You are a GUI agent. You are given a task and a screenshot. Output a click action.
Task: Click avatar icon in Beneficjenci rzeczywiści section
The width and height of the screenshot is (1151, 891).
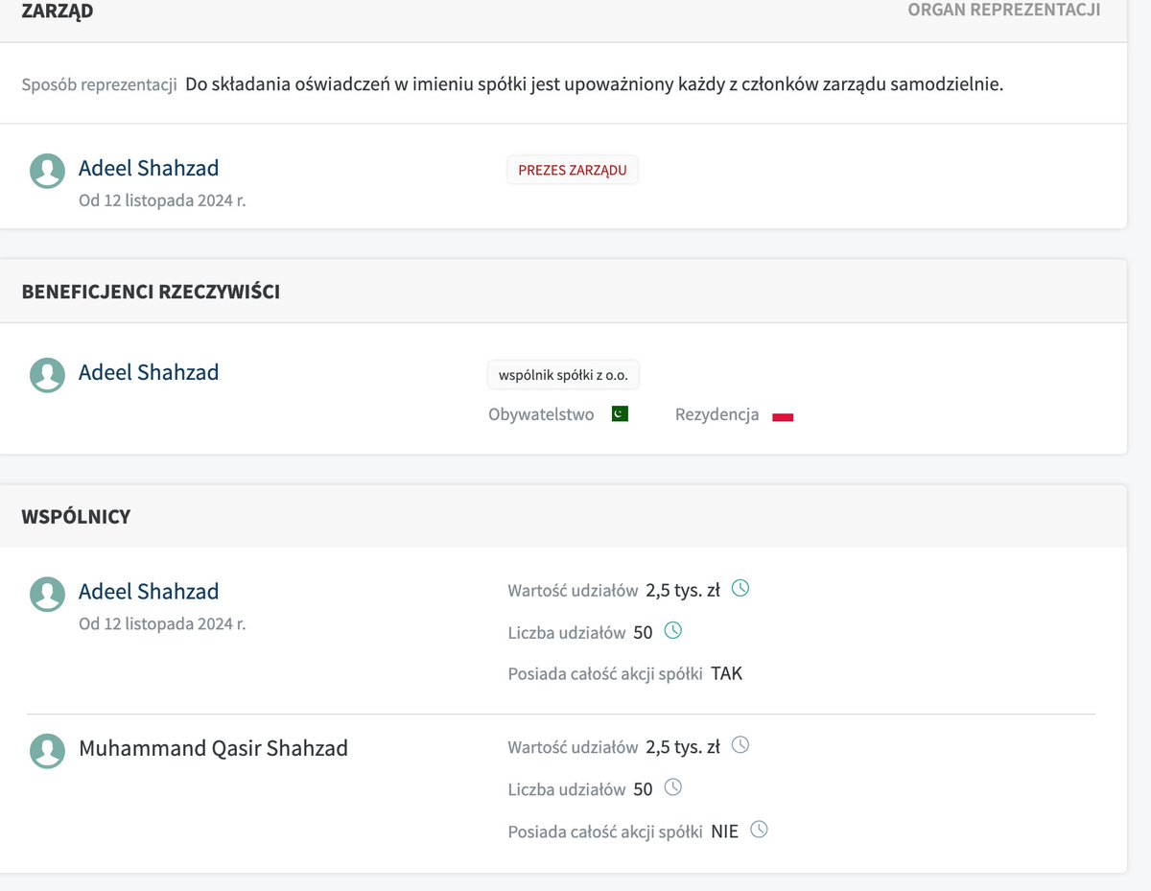(x=48, y=375)
